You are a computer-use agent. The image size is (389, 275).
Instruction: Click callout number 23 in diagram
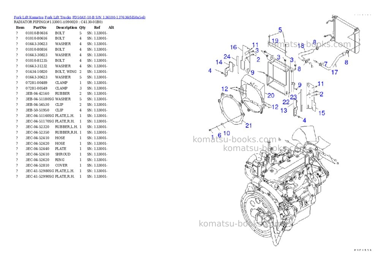click(x=294, y=97)
